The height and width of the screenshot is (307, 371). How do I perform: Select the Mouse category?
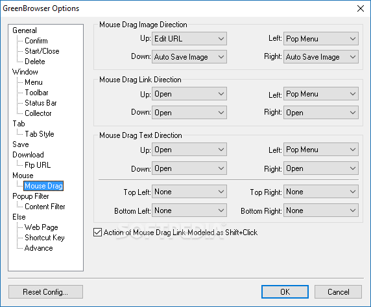(23, 176)
